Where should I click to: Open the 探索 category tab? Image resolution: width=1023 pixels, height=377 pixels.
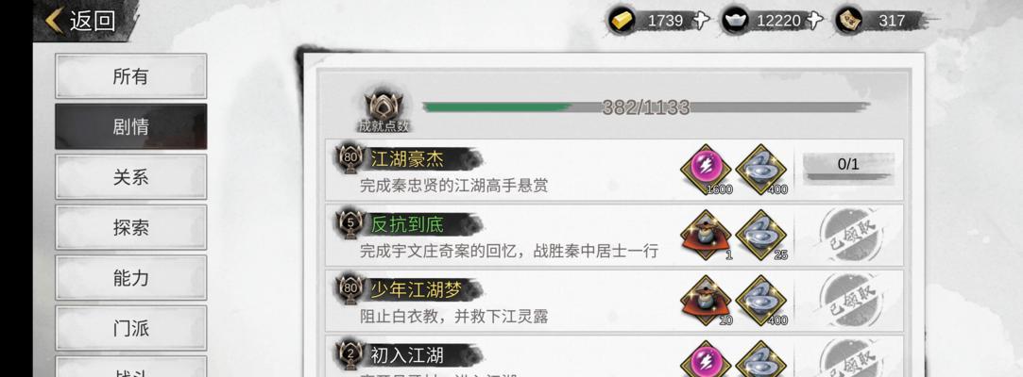[x=130, y=227]
